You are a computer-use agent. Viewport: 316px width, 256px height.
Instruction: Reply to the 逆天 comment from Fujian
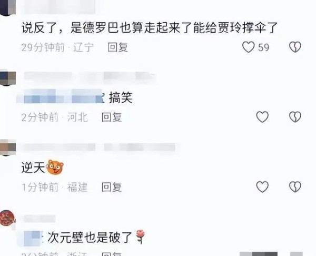tap(112, 187)
